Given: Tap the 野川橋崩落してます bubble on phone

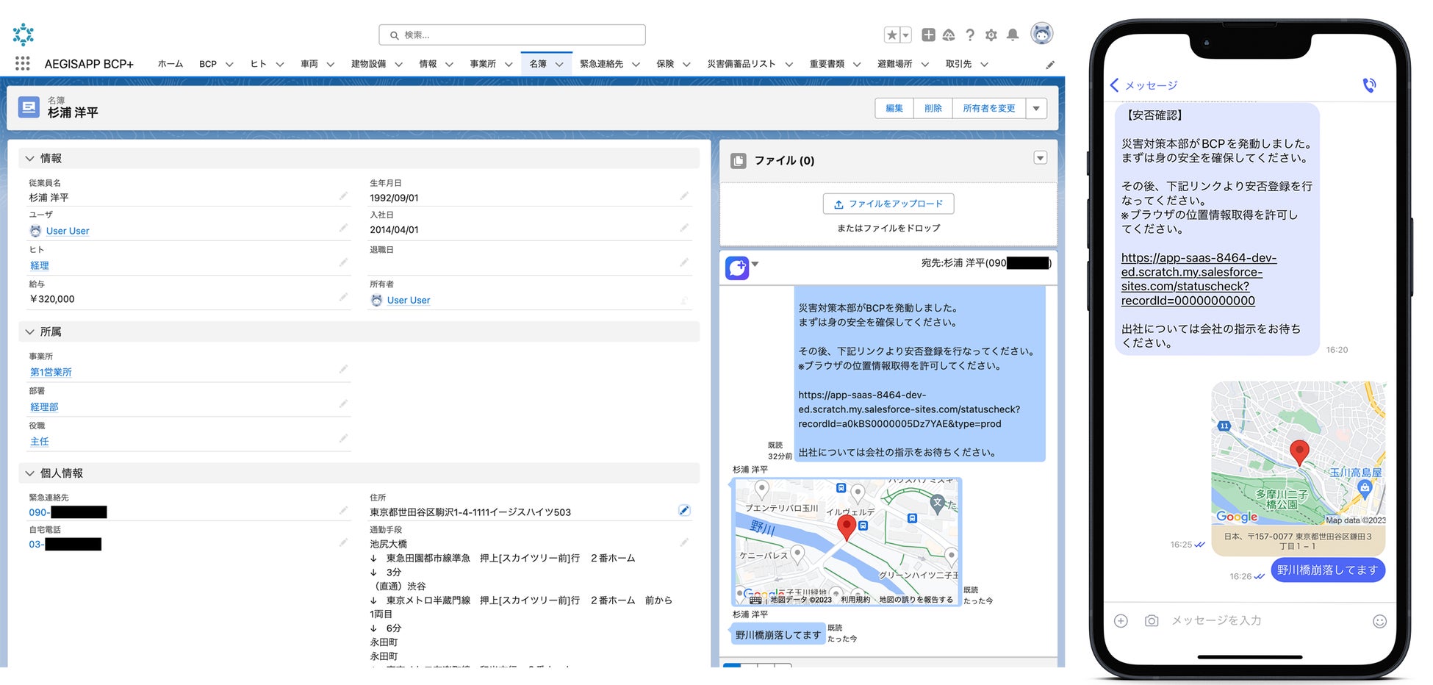Looking at the screenshot, I should pos(1327,570).
